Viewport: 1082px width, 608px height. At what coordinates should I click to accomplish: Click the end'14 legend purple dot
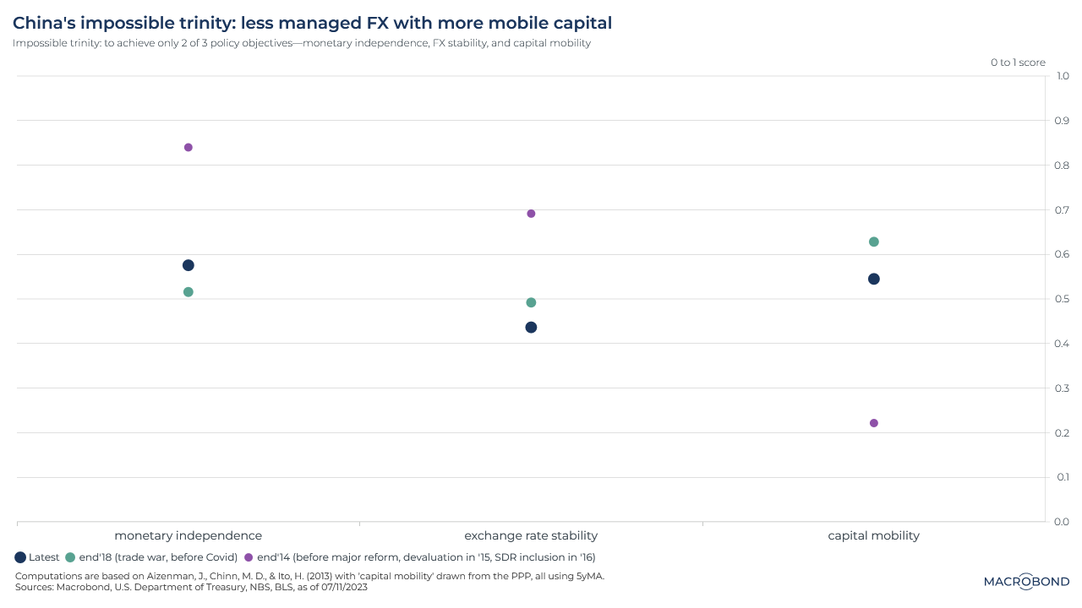click(249, 557)
